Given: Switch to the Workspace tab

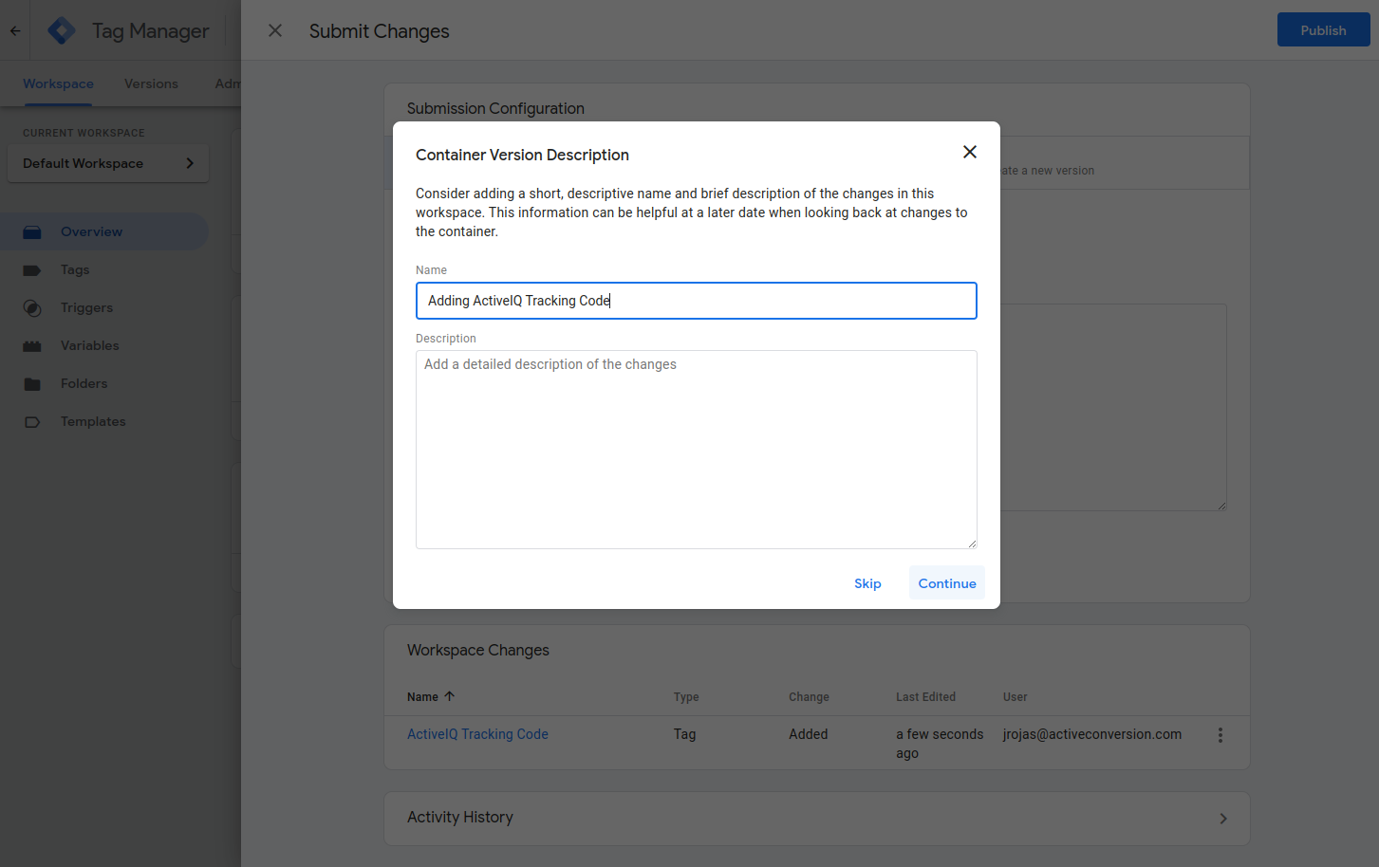Looking at the screenshot, I should (58, 83).
